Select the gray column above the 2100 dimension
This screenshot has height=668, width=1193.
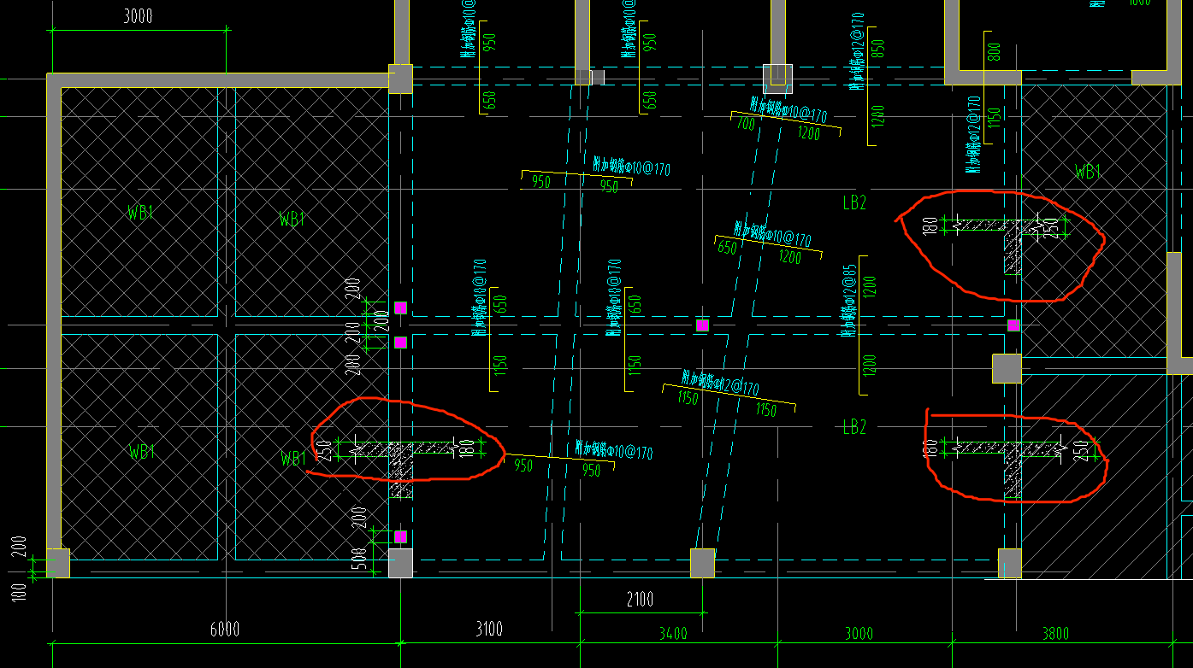click(702, 562)
